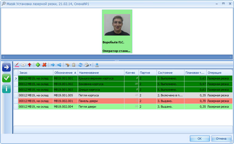Click the operator photo thumbnail
Viewport: 234px width, 144px height.
117,25
